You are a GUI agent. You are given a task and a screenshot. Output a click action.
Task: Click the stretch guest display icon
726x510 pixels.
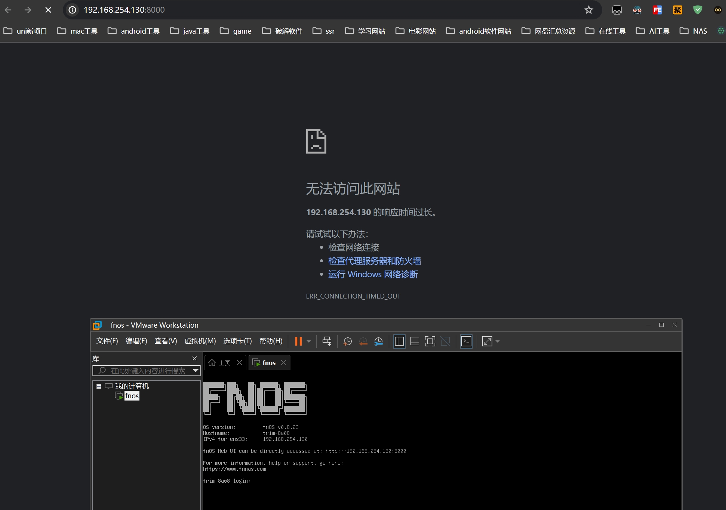pos(487,341)
